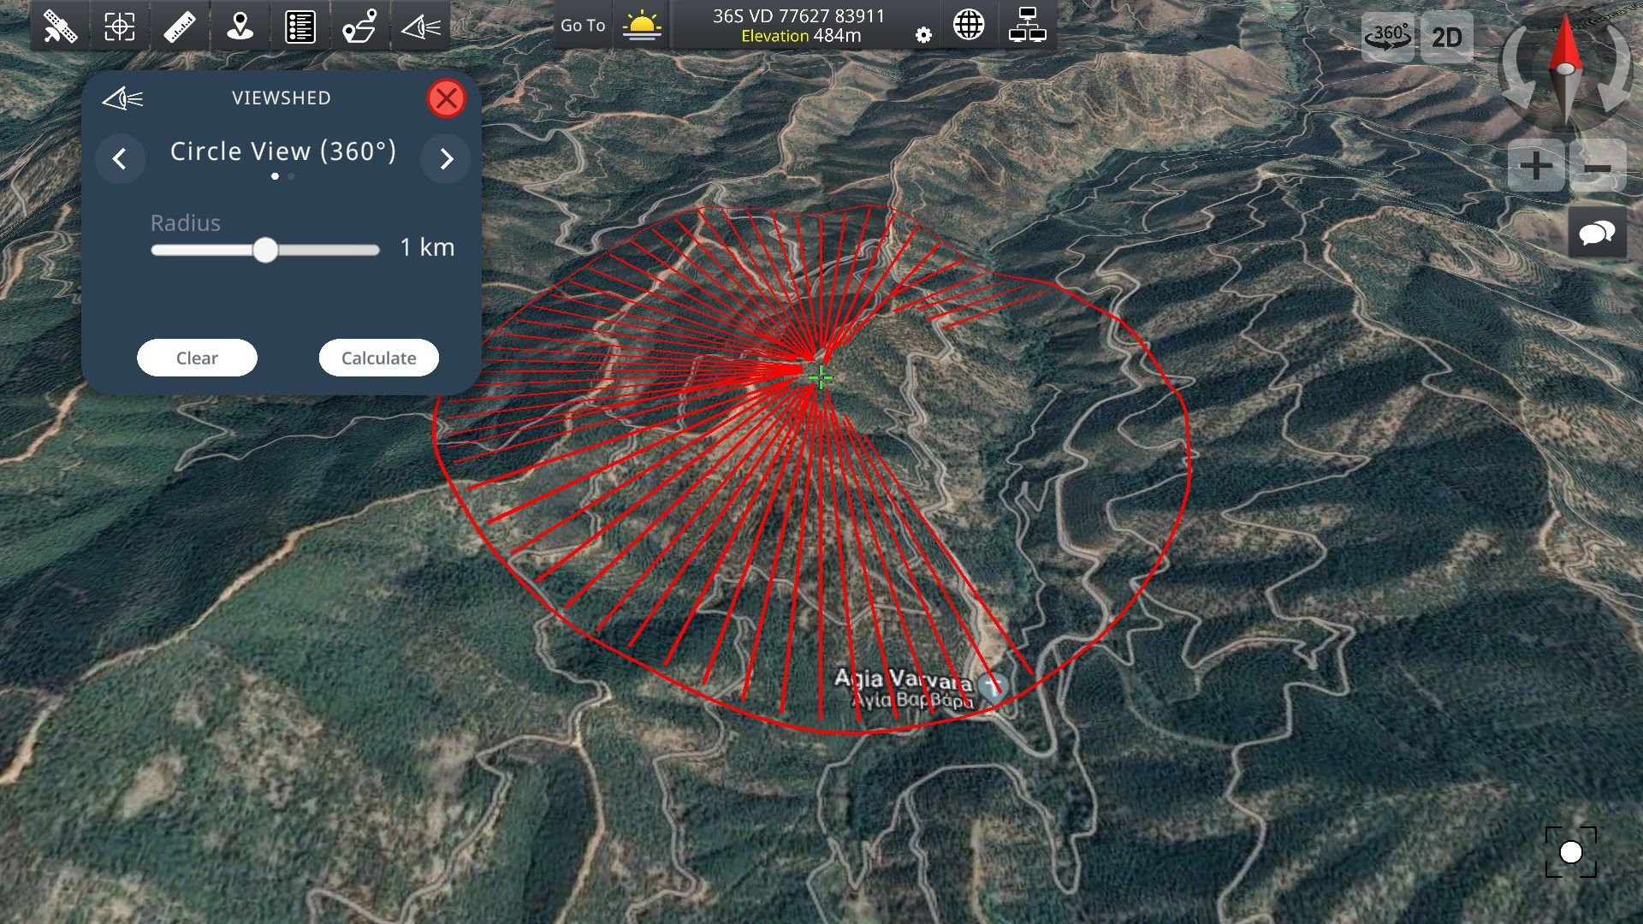Switch to 2D map mode
The width and height of the screenshot is (1643, 924).
click(1446, 37)
